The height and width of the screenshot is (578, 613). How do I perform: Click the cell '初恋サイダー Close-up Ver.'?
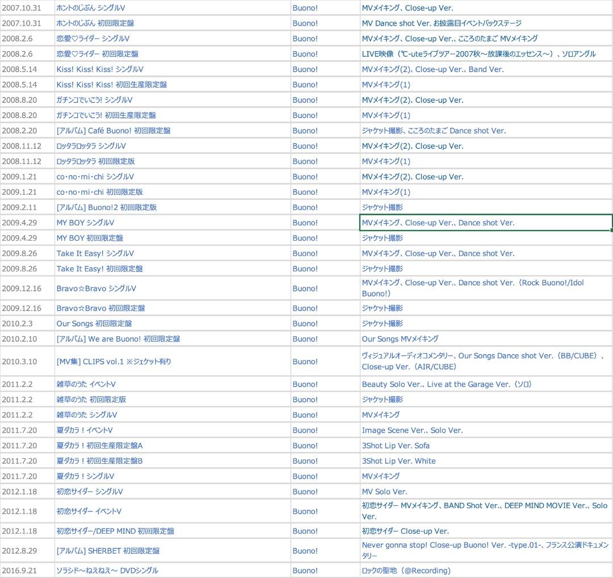486,531
